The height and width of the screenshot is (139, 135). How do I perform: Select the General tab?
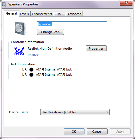(11, 13)
